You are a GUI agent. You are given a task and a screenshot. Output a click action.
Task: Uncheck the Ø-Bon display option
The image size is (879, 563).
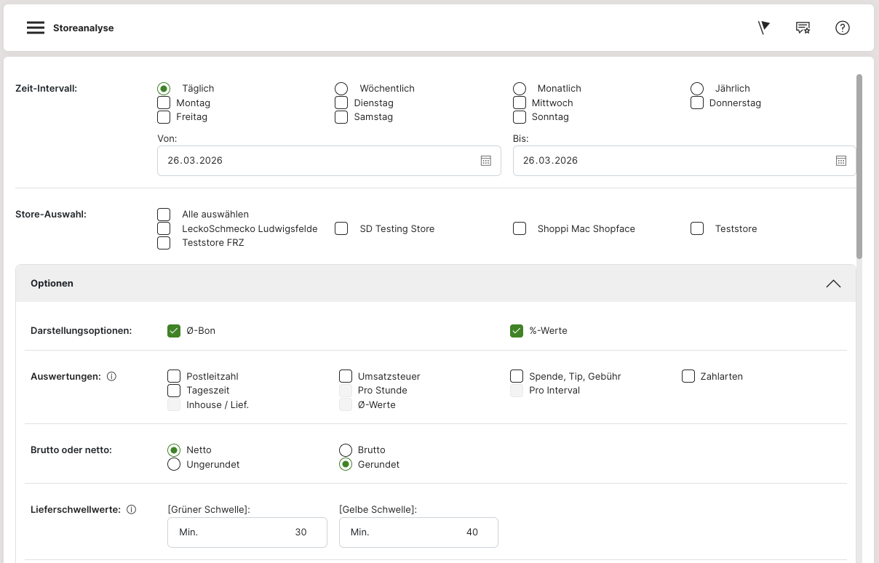(x=174, y=331)
